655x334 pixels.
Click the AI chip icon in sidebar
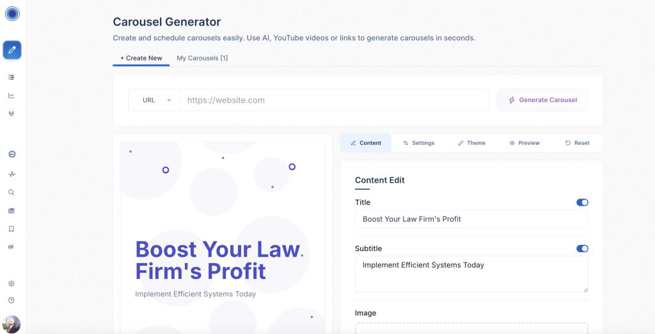(12, 155)
